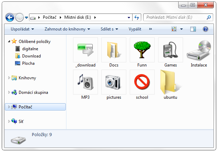Click the Plocha desktop icon
This screenshot has width=218, height=151.
click(18, 63)
